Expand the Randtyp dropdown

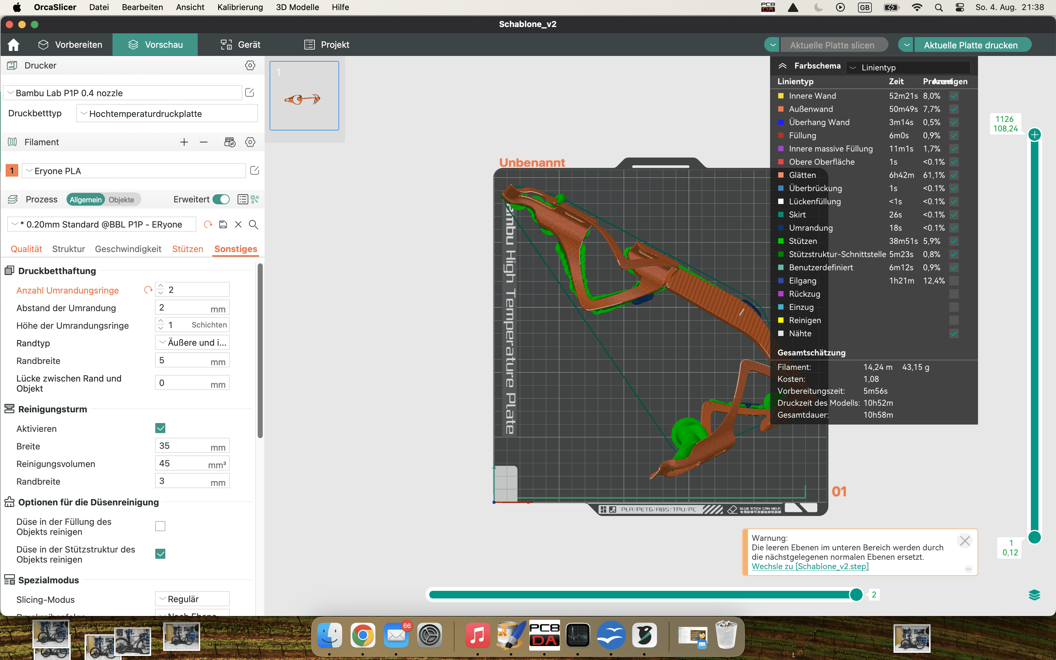192,343
